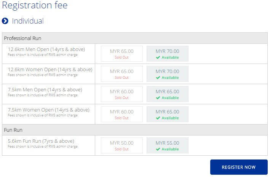This screenshot has height=185, width=270.
Task: Click the 5.6km Fun Run category label
Action: click(41, 141)
